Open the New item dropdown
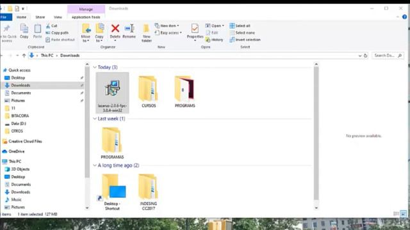Viewport: 410px width, 230px height. [x=167, y=26]
